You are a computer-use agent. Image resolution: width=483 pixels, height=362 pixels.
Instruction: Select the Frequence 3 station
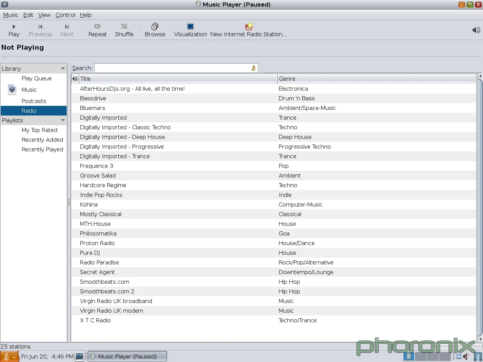(x=274, y=166)
